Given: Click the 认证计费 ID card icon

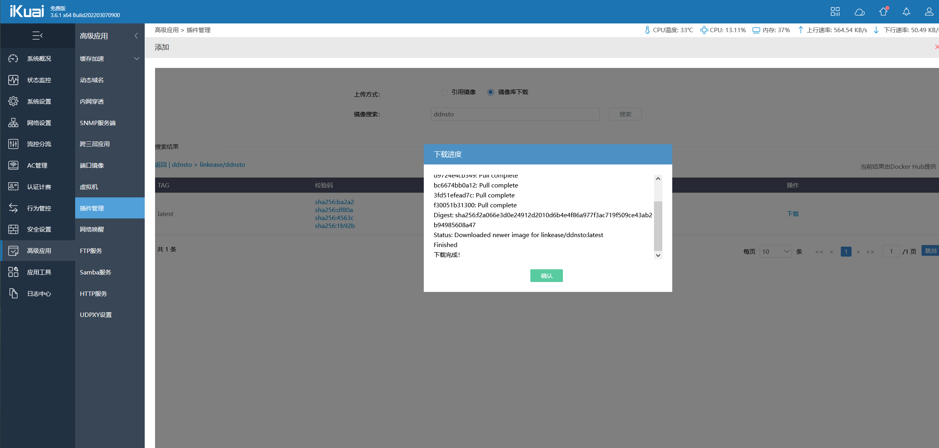Looking at the screenshot, I should click(13, 187).
